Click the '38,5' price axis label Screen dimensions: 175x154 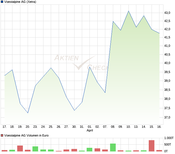point(167,90)
